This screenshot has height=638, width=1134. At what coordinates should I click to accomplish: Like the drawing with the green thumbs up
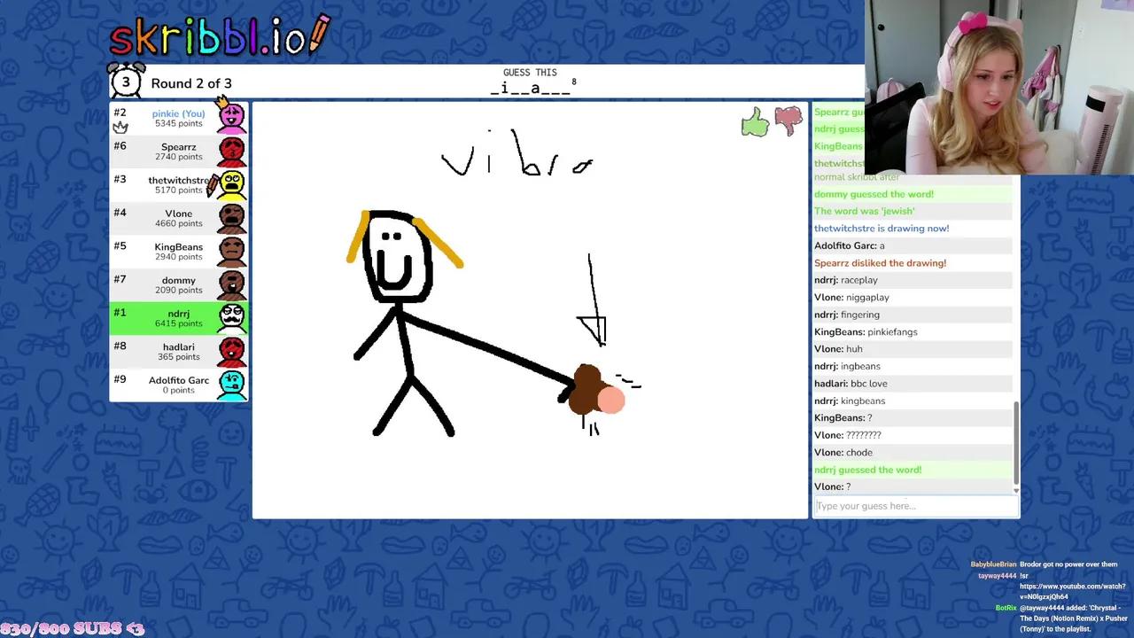[755, 121]
